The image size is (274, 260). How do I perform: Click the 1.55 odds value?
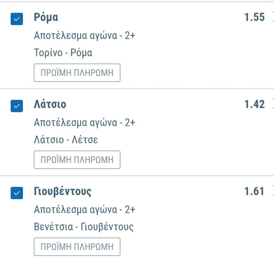(x=254, y=17)
